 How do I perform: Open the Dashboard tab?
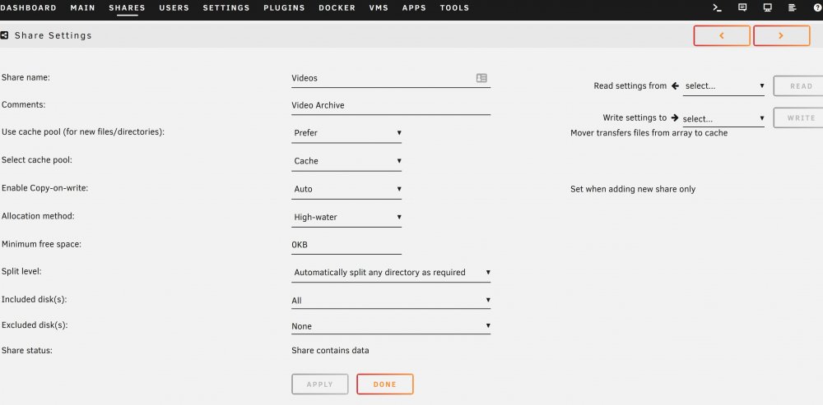click(28, 8)
